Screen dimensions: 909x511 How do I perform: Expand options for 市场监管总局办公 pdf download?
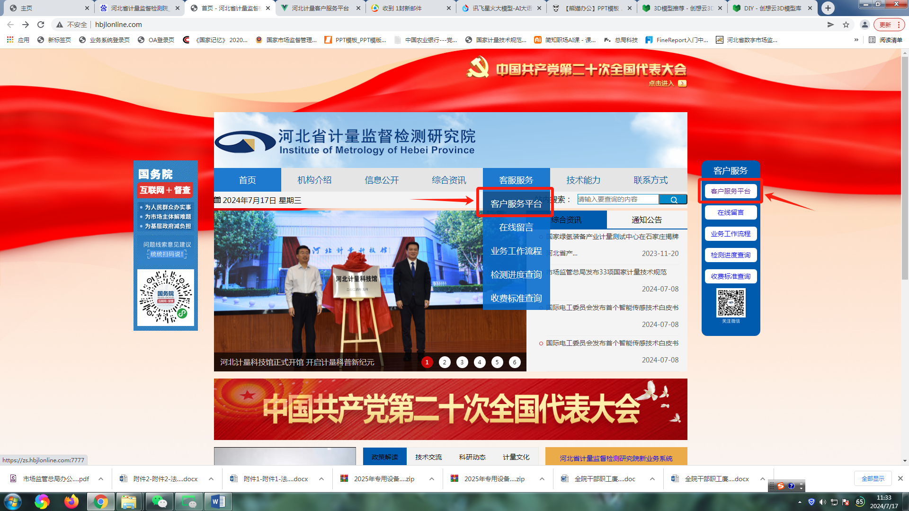click(x=101, y=479)
